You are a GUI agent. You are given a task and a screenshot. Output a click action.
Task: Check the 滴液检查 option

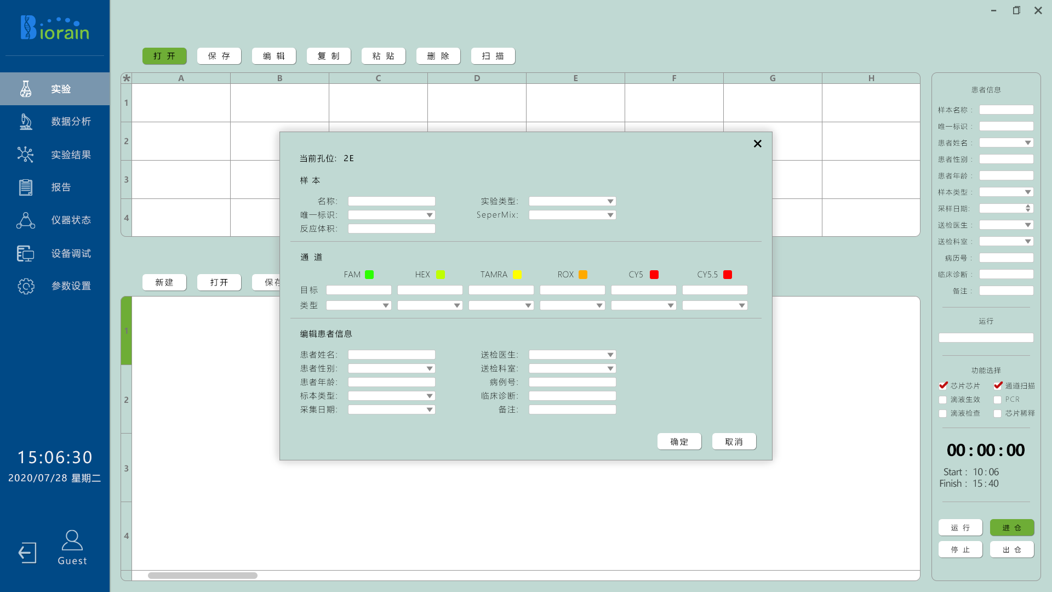tap(943, 413)
